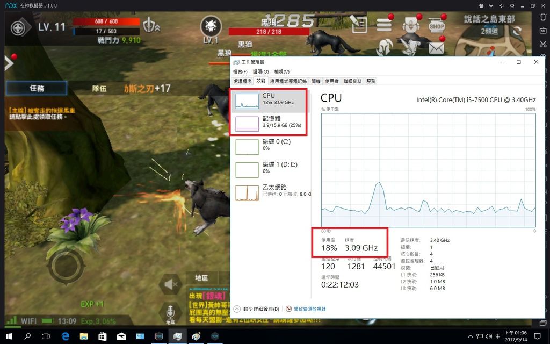Select 記憶體 memory in performance sidebar

point(270,124)
